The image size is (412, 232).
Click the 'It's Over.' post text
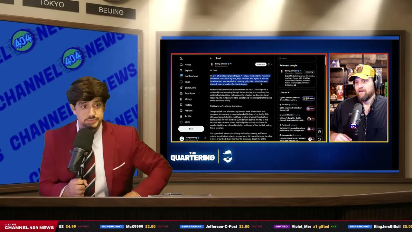(213, 70)
